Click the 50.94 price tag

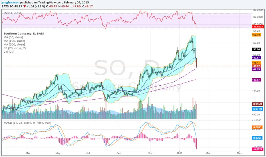point(256,49)
